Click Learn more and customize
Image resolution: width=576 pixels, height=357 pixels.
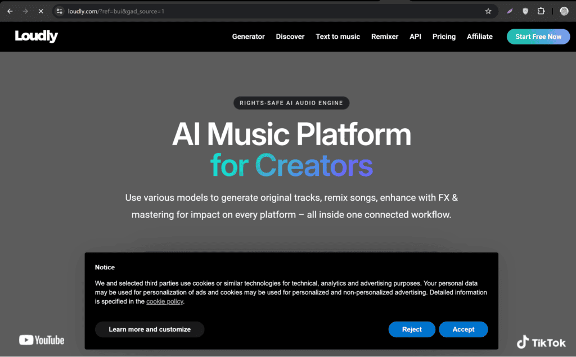(150, 329)
